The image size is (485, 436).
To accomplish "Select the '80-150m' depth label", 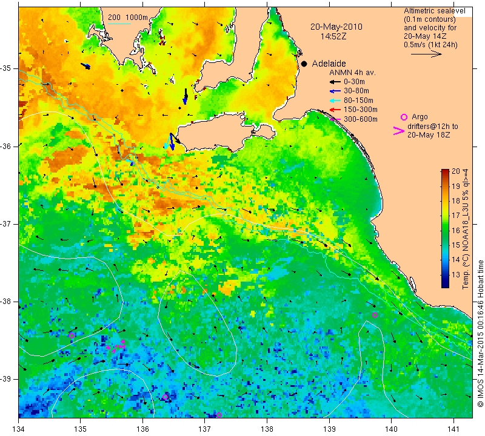I will point(358,101).
